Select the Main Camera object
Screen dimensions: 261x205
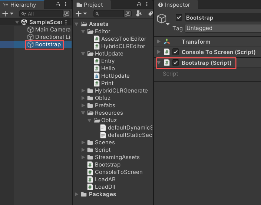click(x=52, y=30)
